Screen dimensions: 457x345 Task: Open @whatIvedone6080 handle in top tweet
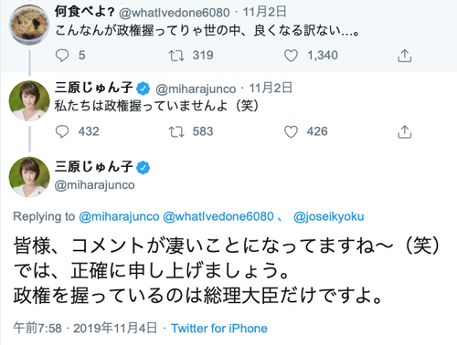(174, 13)
